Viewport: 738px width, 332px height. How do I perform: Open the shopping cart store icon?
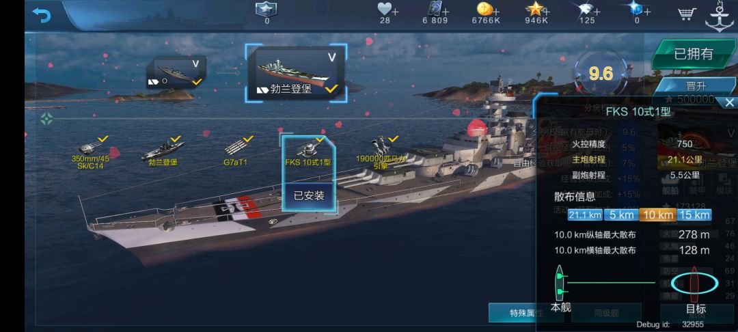tap(687, 14)
